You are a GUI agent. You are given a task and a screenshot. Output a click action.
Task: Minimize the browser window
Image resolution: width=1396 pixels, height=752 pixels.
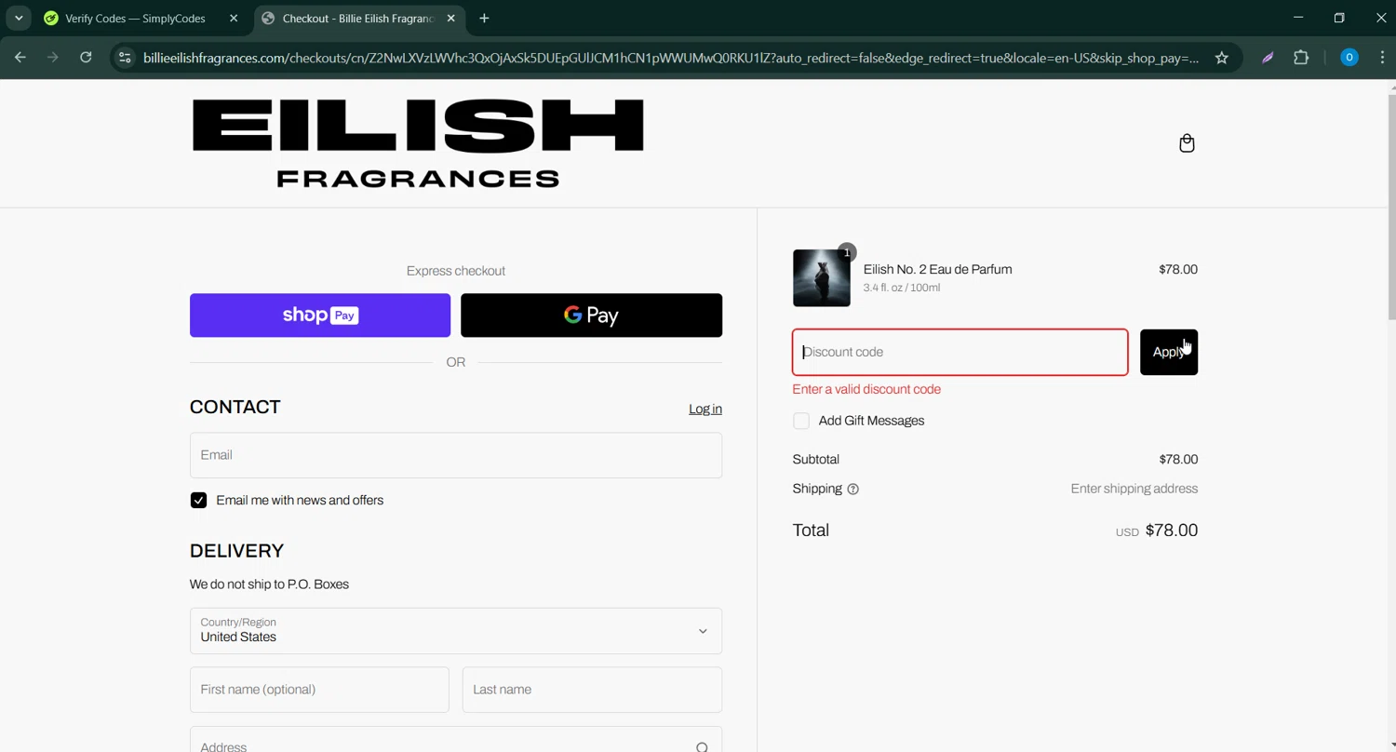tap(1297, 18)
